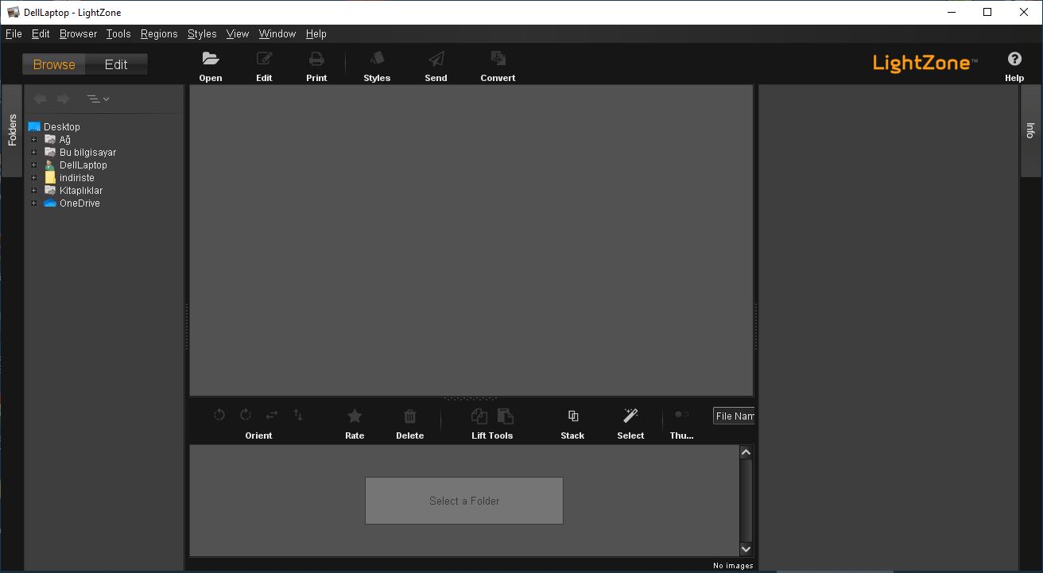Expand the indiriste tree node
Viewport: 1043px width, 573px height.
tap(34, 178)
